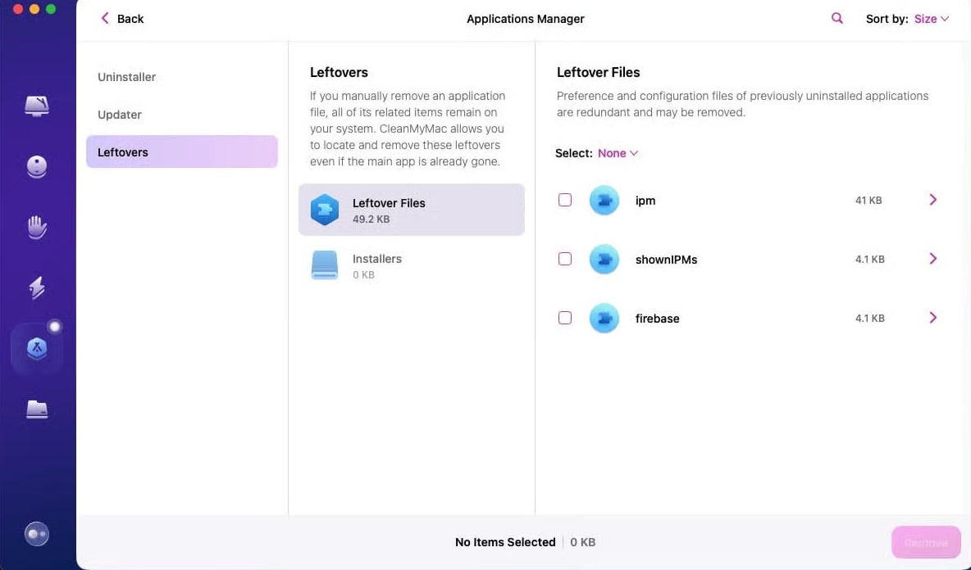Screen dimensions: 971x570
Task: Open the Cleanup module sidebar icon
Action: (37, 167)
